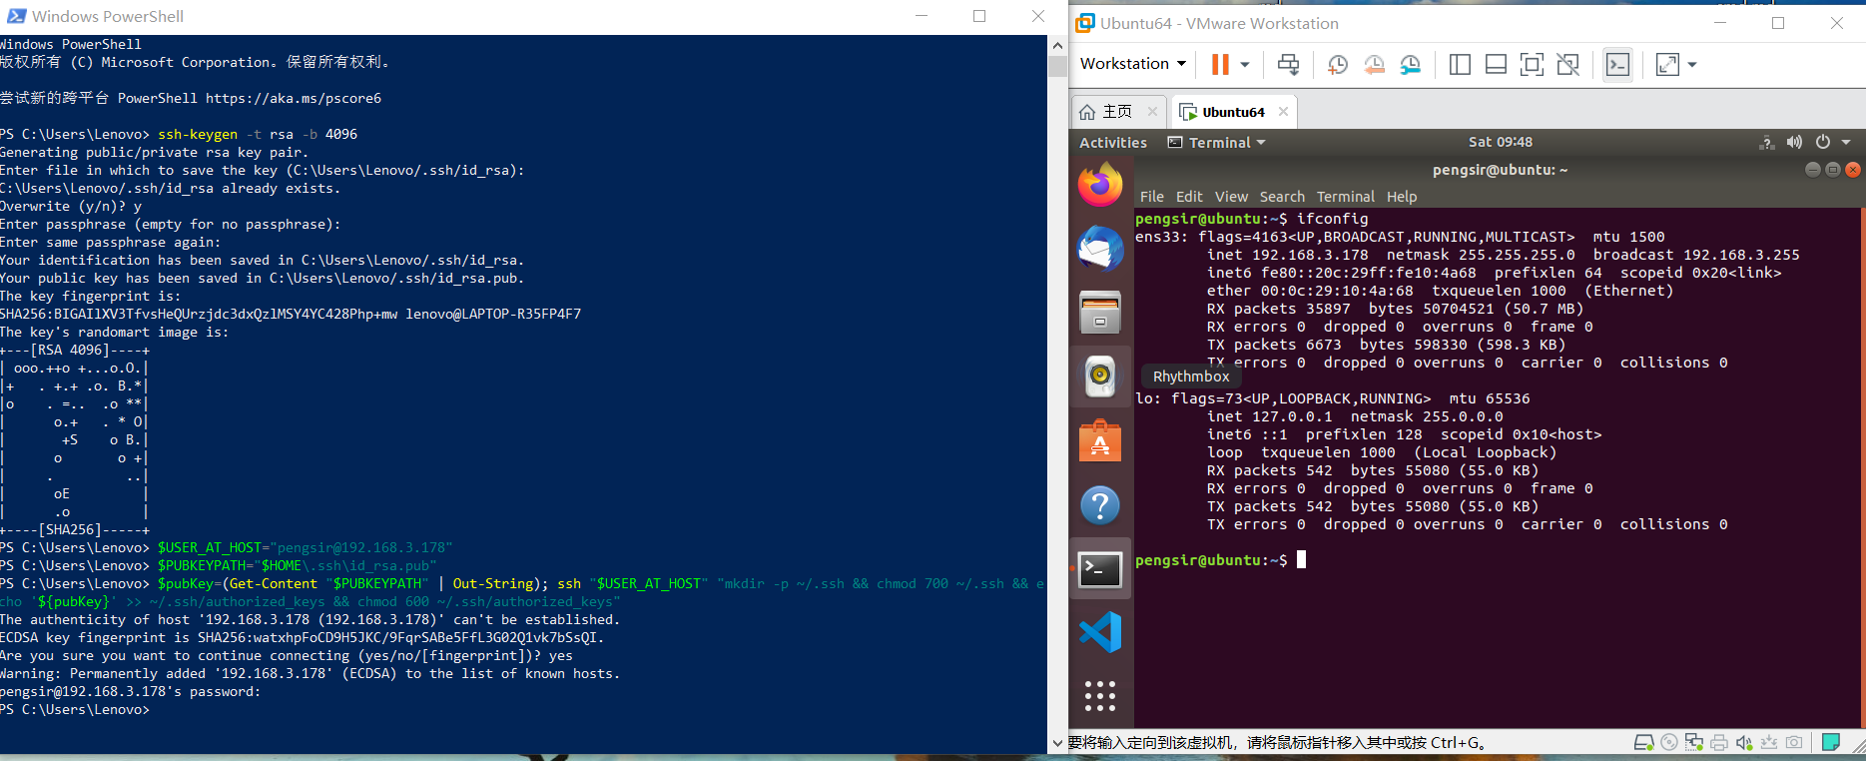Click the Sat 09:48 clock
This screenshot has width=1866, height=761.
point(1500,143)
